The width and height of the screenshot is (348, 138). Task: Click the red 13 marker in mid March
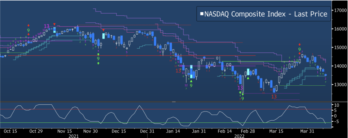(x=274, y=97)
